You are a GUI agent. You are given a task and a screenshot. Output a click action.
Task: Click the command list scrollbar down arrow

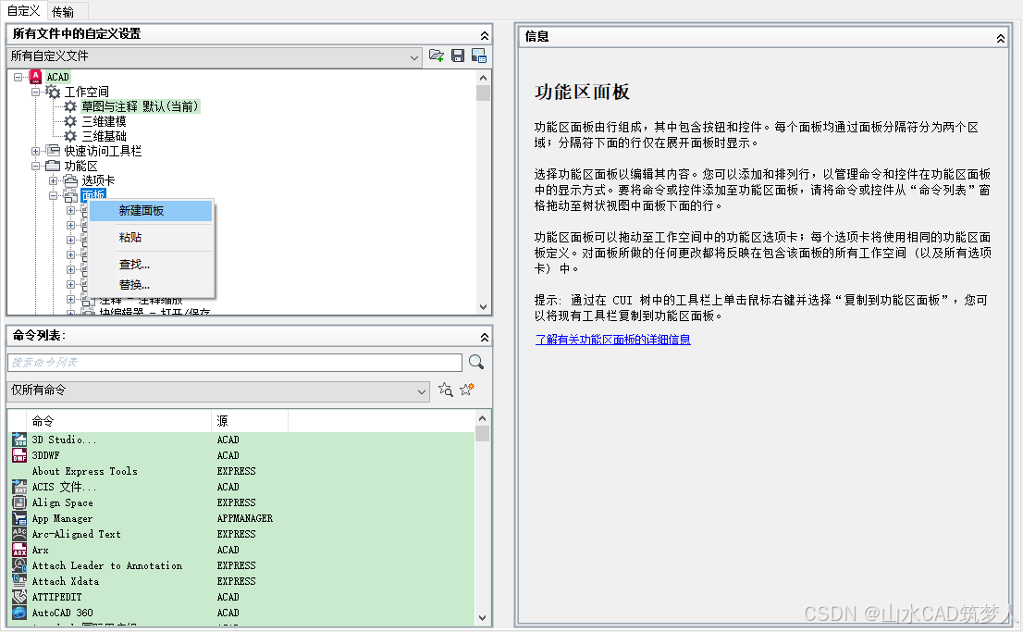click(482, 617)
